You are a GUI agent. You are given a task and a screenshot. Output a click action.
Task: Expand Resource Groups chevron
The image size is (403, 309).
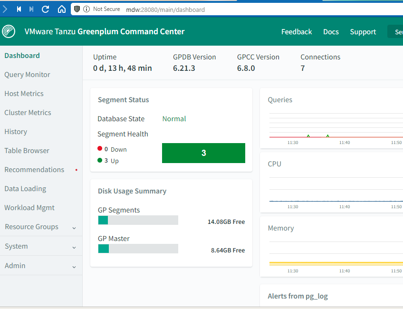[x=74, y=228]
